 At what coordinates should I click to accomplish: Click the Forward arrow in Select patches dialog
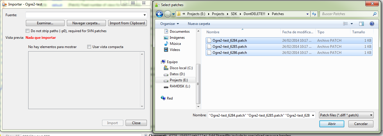click(x=168, y=14)
